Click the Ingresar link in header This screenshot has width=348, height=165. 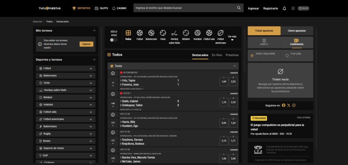pos(254,9)
